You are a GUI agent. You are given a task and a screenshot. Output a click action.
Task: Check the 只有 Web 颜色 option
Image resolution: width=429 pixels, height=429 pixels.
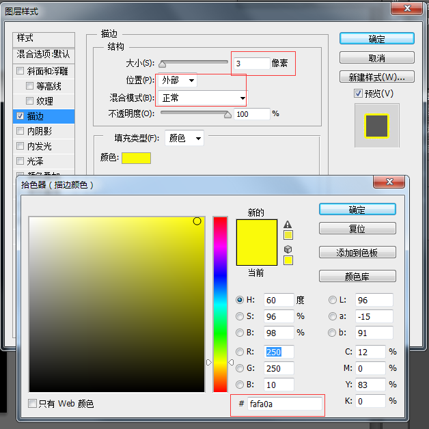[32, 403]
